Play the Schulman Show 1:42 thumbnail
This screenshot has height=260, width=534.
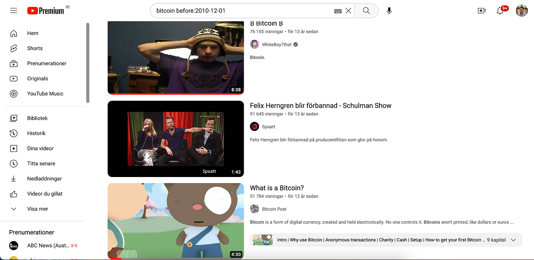175,139
